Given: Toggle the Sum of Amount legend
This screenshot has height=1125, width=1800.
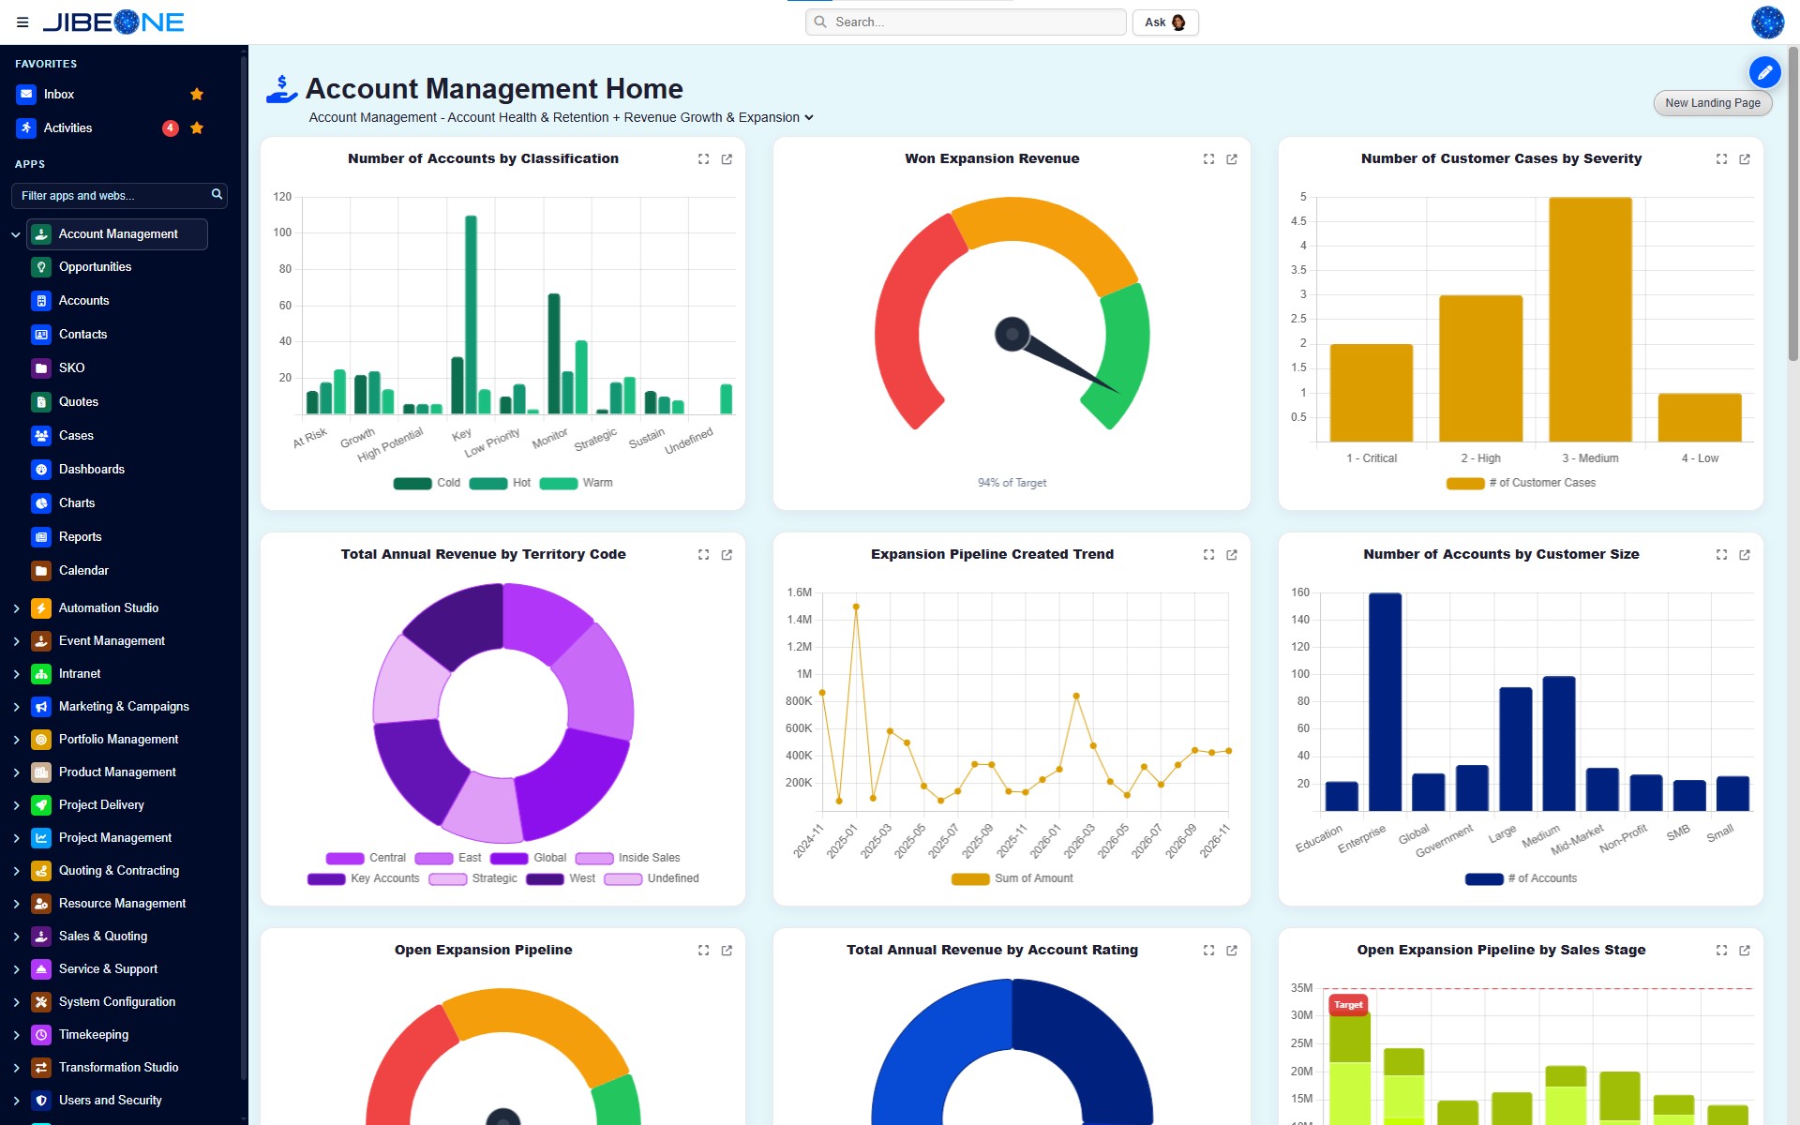Looking at the screenshot, I should tap(1012, 878).
